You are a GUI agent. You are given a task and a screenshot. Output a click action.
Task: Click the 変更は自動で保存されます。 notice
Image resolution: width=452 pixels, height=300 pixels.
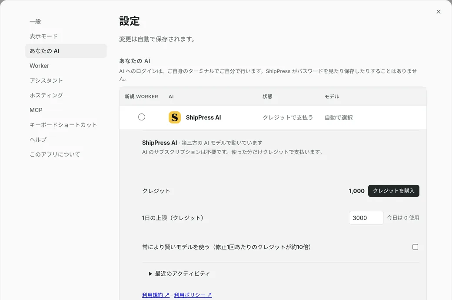[x=157, y=39]
